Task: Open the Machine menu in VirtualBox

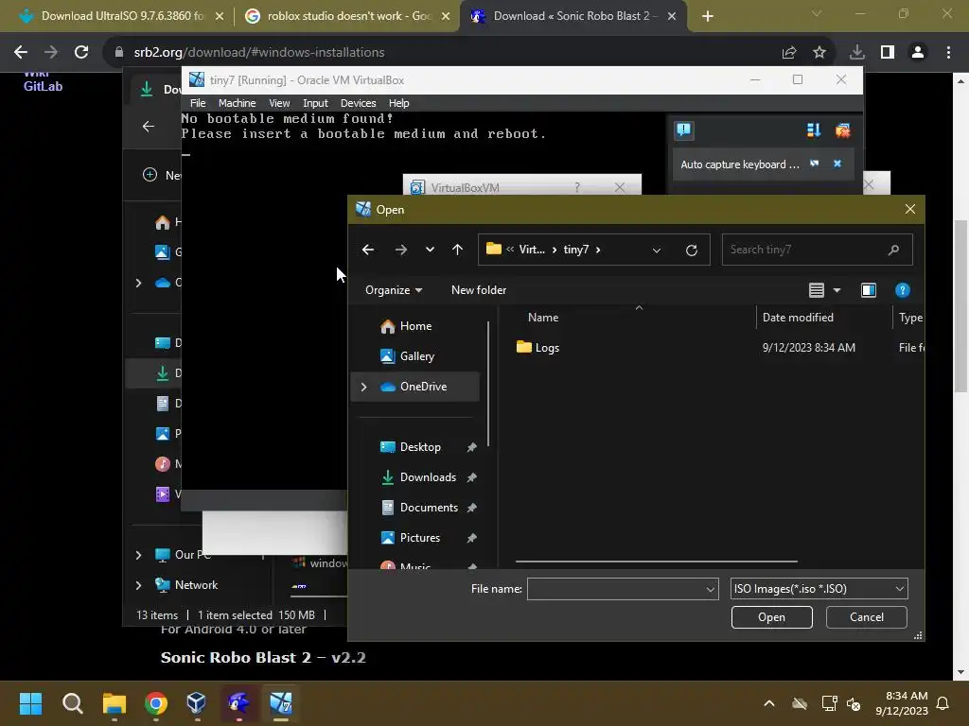Action: [237, 103]
